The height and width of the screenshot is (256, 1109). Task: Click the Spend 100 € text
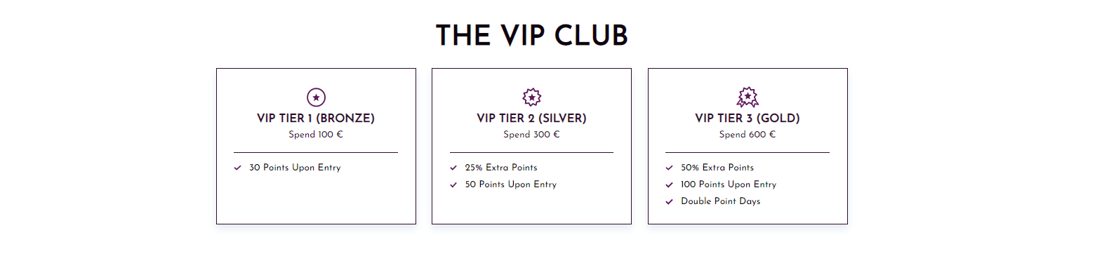coord(316,135)
